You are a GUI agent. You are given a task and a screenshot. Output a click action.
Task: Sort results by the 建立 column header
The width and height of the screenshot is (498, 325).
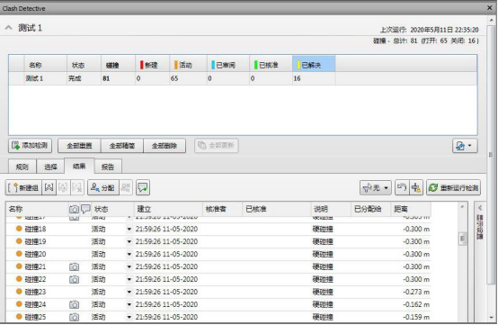[x=168, y=209]
